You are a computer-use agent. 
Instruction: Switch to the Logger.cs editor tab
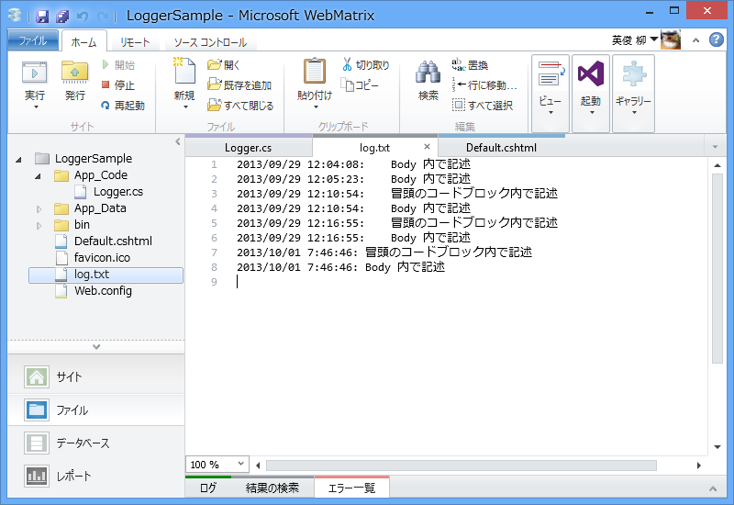(249, 148)
